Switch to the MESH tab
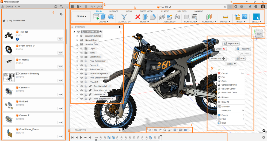 coord(129,11)
